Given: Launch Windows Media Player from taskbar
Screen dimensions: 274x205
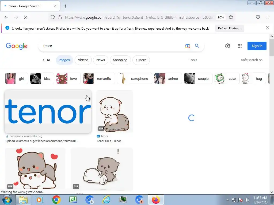Looking at the screenshot, I should 40,200.
